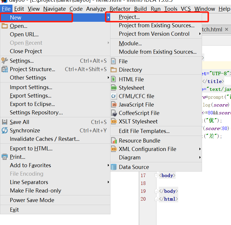Select Import Settings... menu item

coord(55,87)
